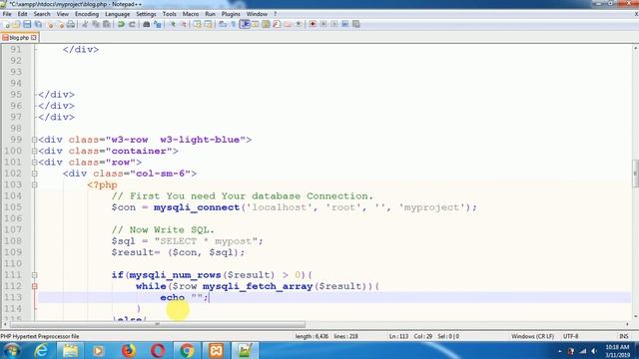Open XAMPP from the taskbar

pyautogui.click(x=216, y=350)
